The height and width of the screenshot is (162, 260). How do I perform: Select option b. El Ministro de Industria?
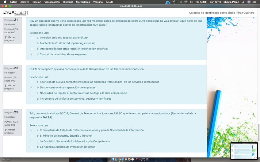[x=32, y=136]
